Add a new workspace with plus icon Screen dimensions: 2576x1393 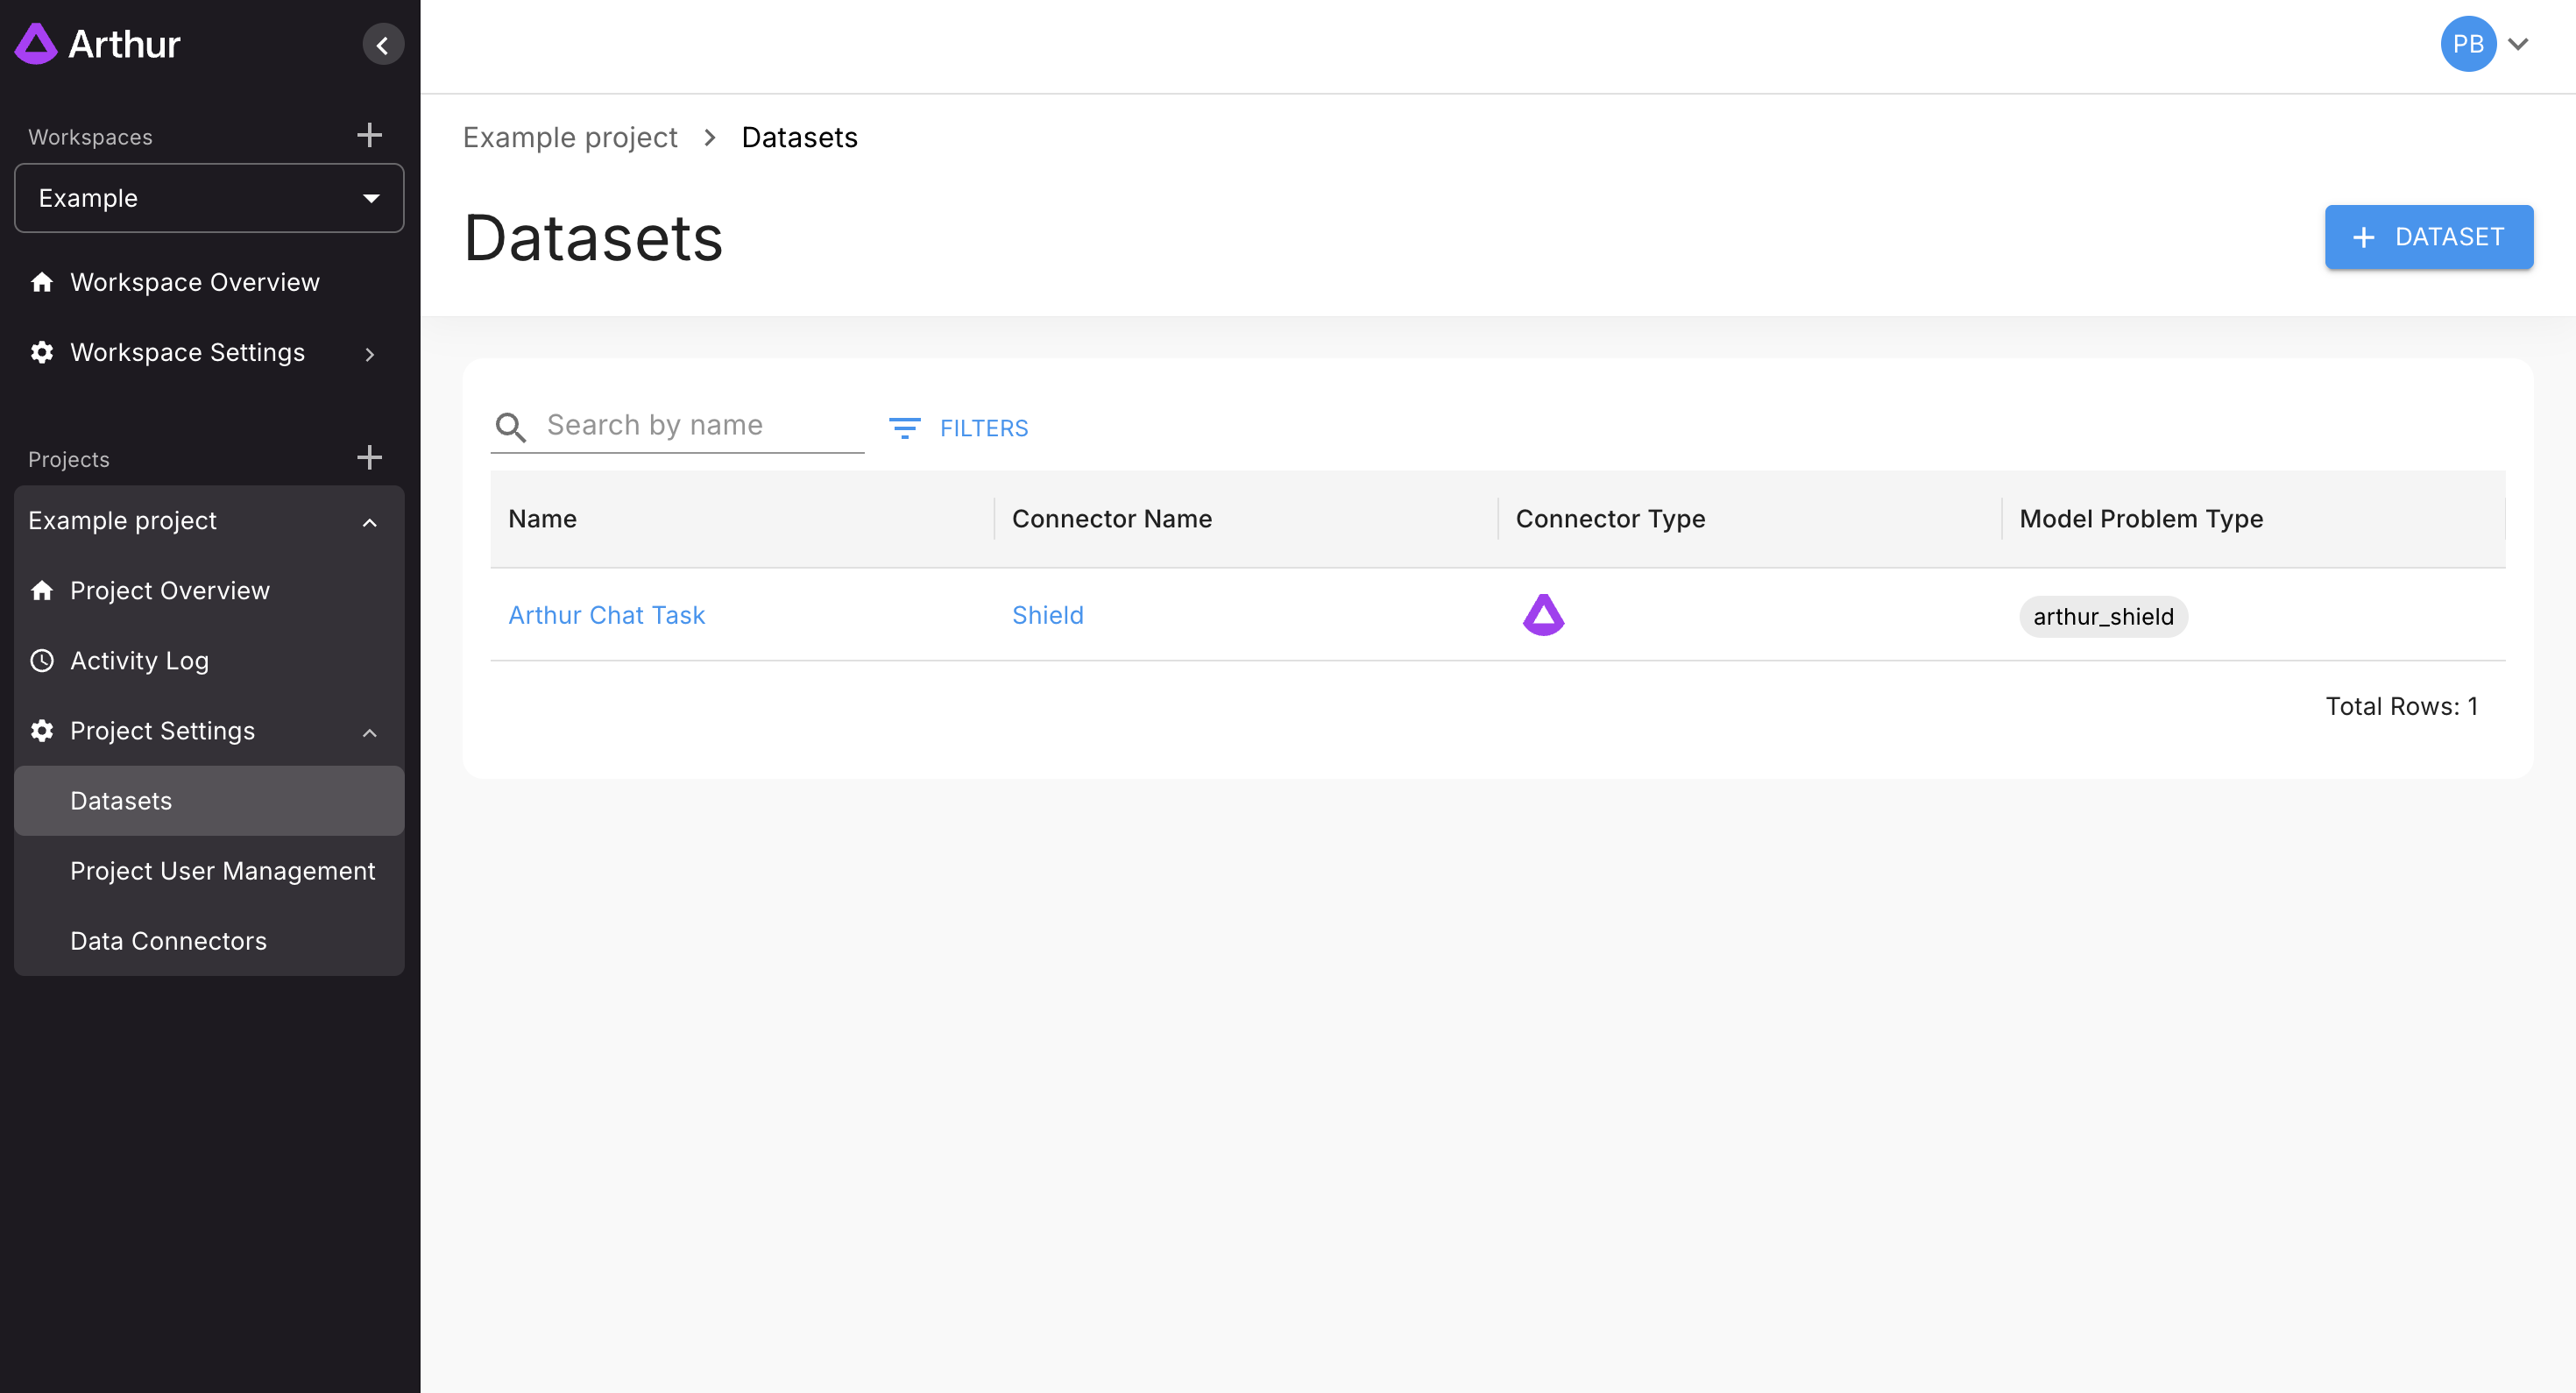[369, 135]
